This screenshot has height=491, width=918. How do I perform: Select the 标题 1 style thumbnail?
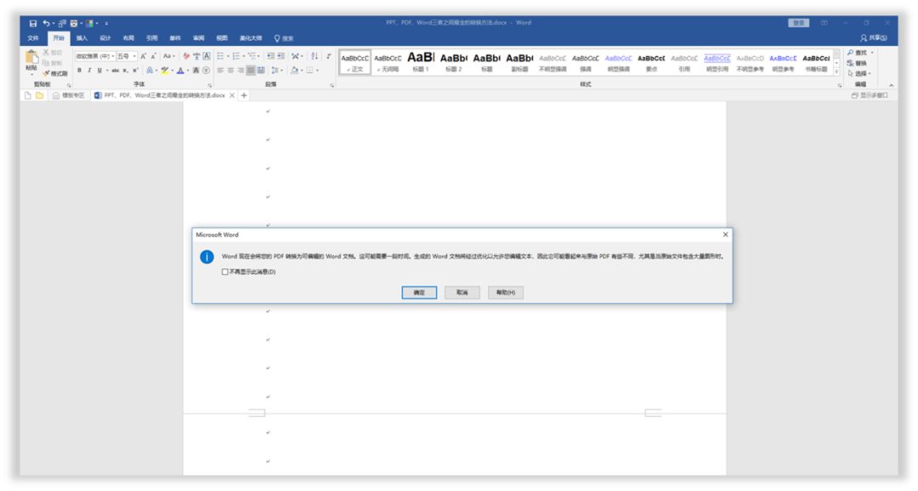tap(421, 61)
